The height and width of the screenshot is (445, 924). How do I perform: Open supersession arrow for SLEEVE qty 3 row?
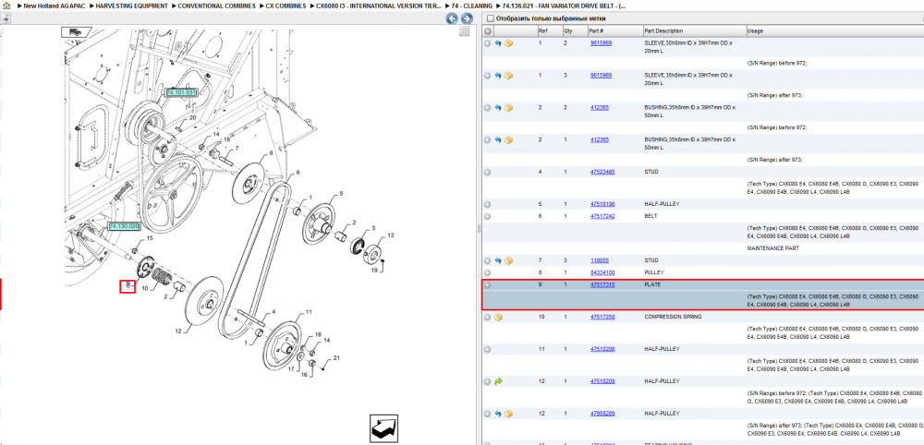point(498,76)
